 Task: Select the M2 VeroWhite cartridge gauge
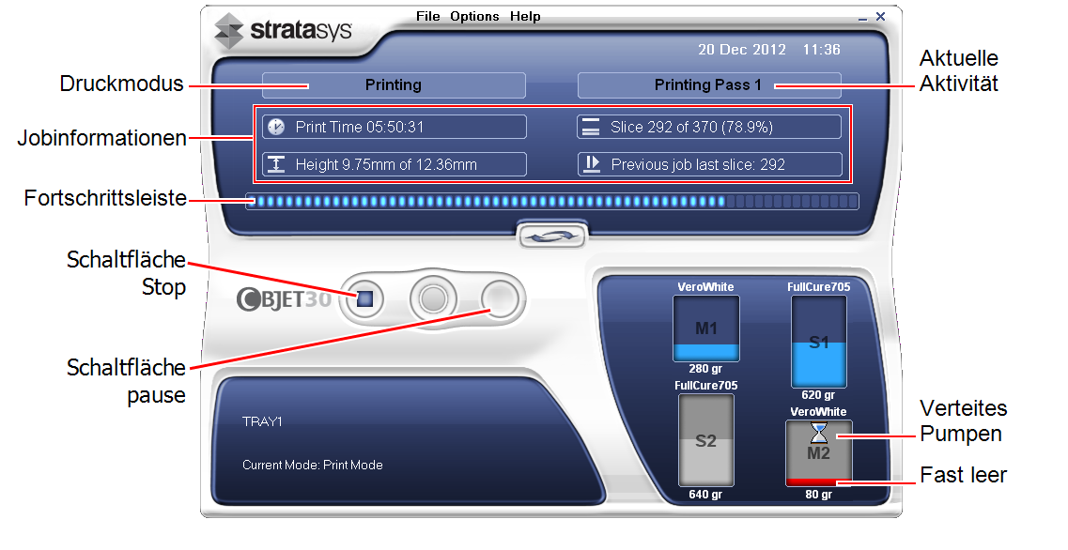[x=818, y=453]
